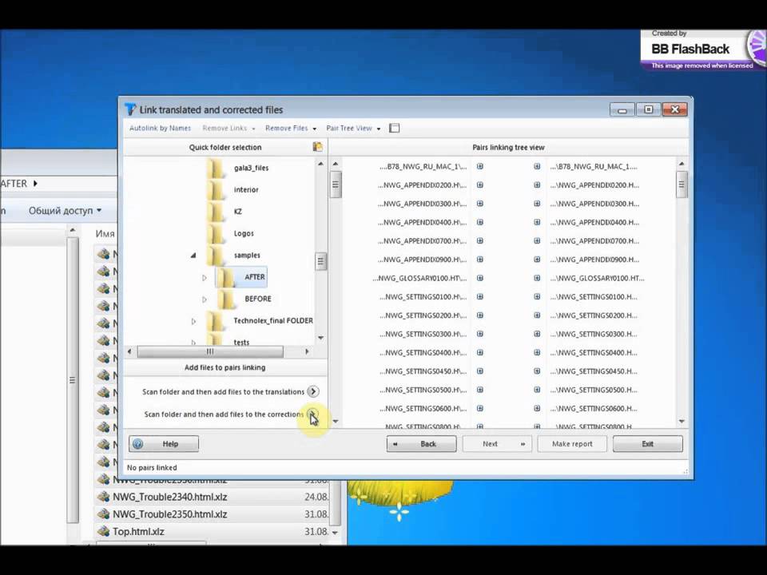This screenshot has width=767, height=575.
Task: Expand left node of B78_NWG_RU_MAC_1 pair
Action: pyautogui.click(x=480, y=166)
